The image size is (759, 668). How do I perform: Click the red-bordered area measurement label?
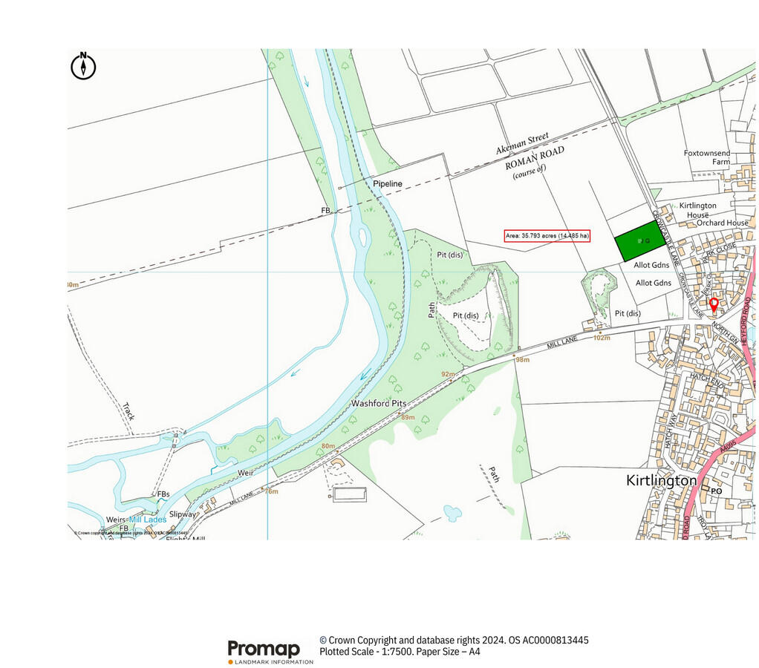click(547, 235)
